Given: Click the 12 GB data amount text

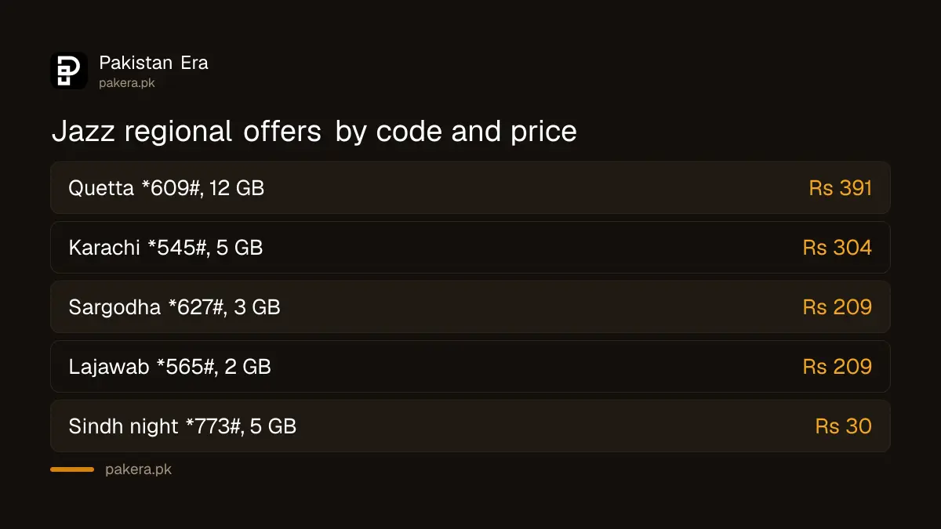Looking at the screenshot, I should (x=237, y=188).
